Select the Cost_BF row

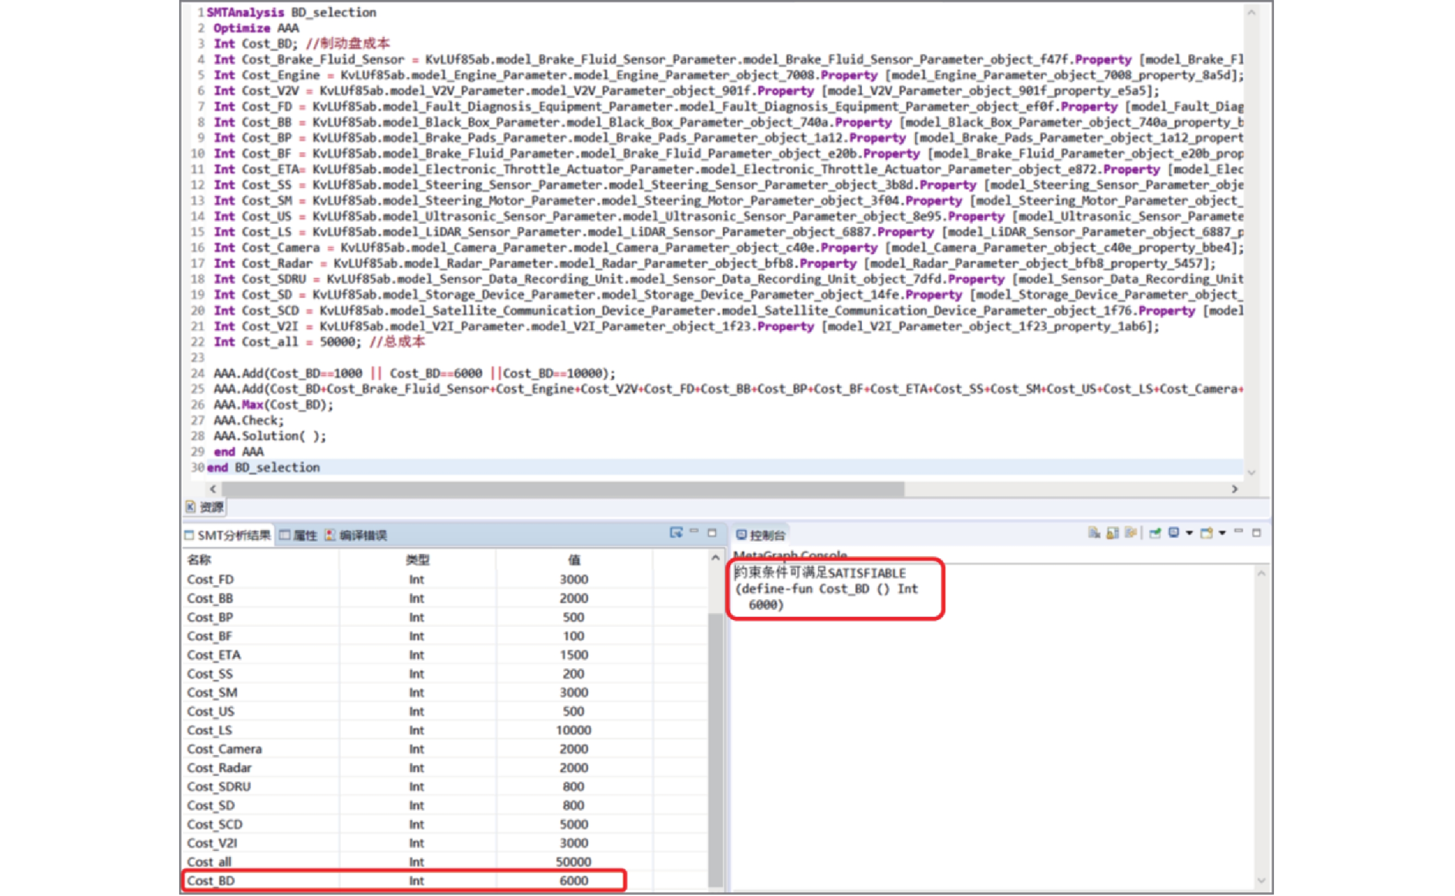(445, 637)
